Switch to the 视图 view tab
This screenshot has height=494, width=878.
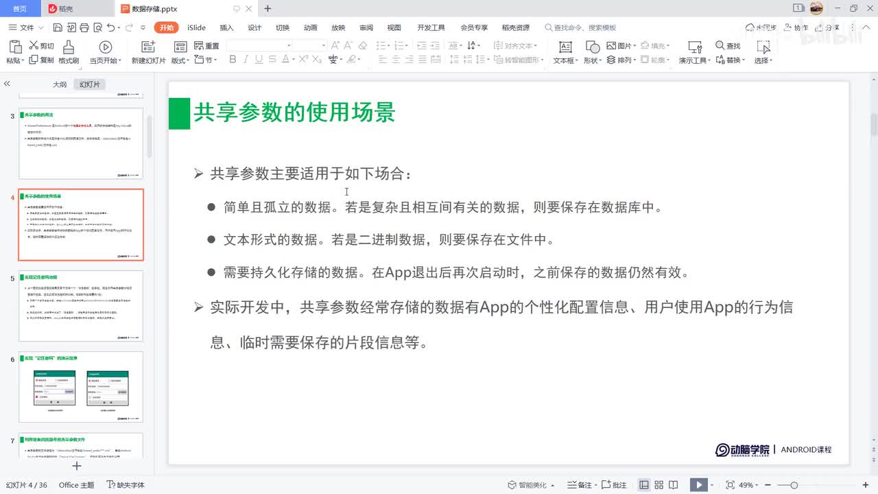pos(394,27)
